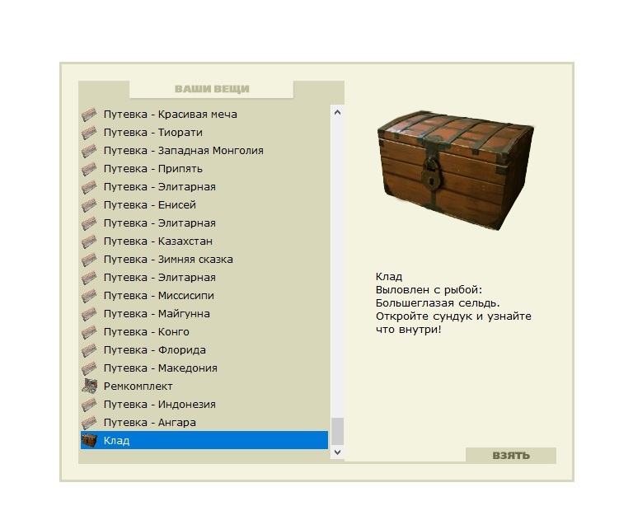Select the Ремкомплект item
Screen dimensions: 633x506
tap(204, 387)
